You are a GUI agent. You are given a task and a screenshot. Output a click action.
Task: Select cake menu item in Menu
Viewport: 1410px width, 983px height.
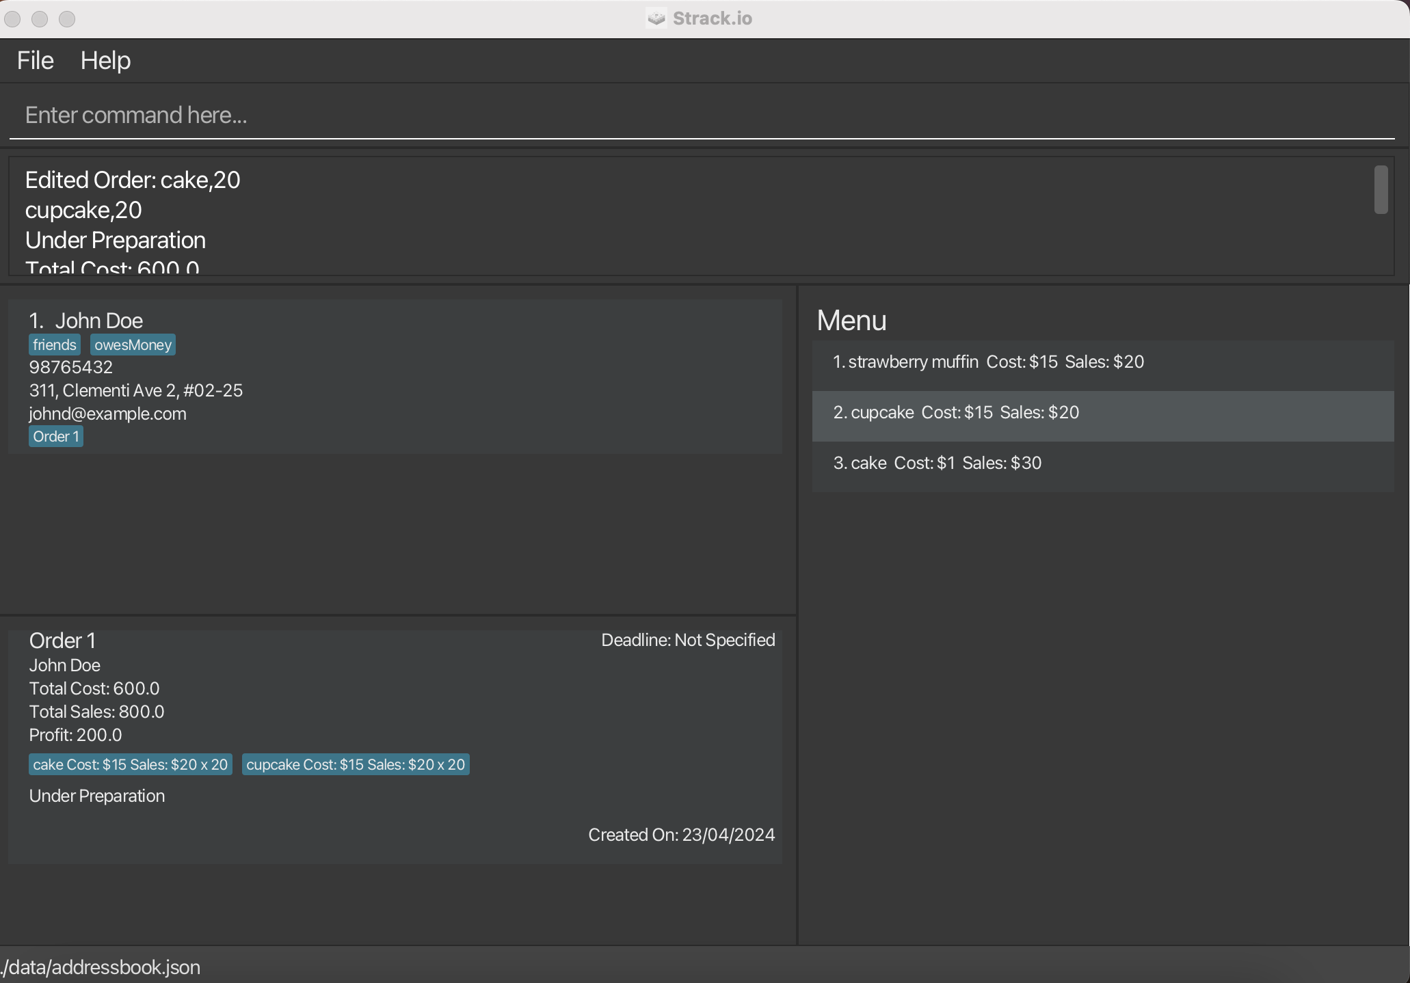tap(937, 463)
